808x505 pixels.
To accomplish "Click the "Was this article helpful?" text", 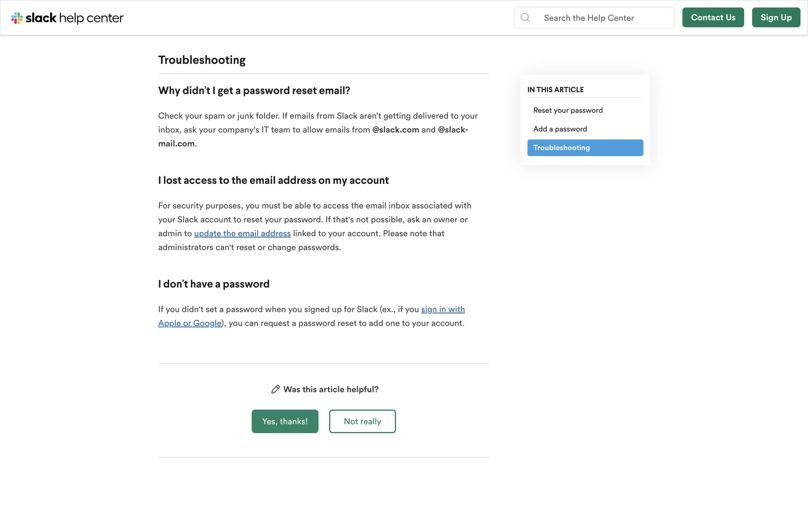I will 331,390.
